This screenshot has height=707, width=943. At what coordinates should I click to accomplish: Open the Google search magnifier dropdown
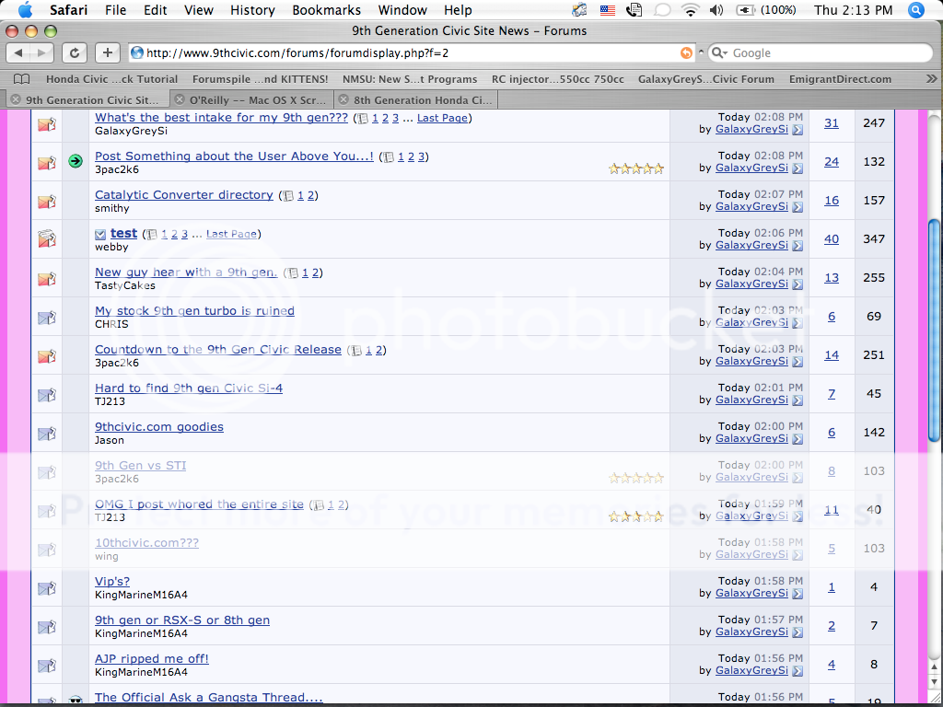(719, 53)
